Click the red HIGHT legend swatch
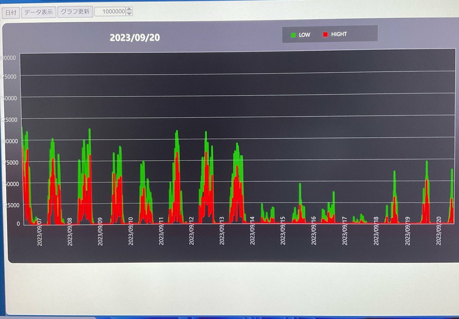Screen dimensions: 459x319 326,35
